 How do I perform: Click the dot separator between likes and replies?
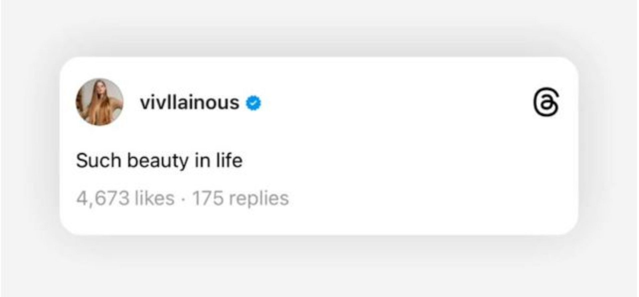pyautogui.click(x=183, y=199)
